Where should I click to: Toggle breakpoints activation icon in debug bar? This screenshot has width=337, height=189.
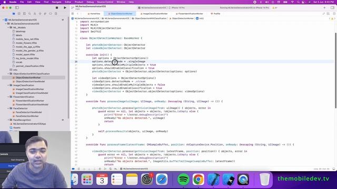73,169
